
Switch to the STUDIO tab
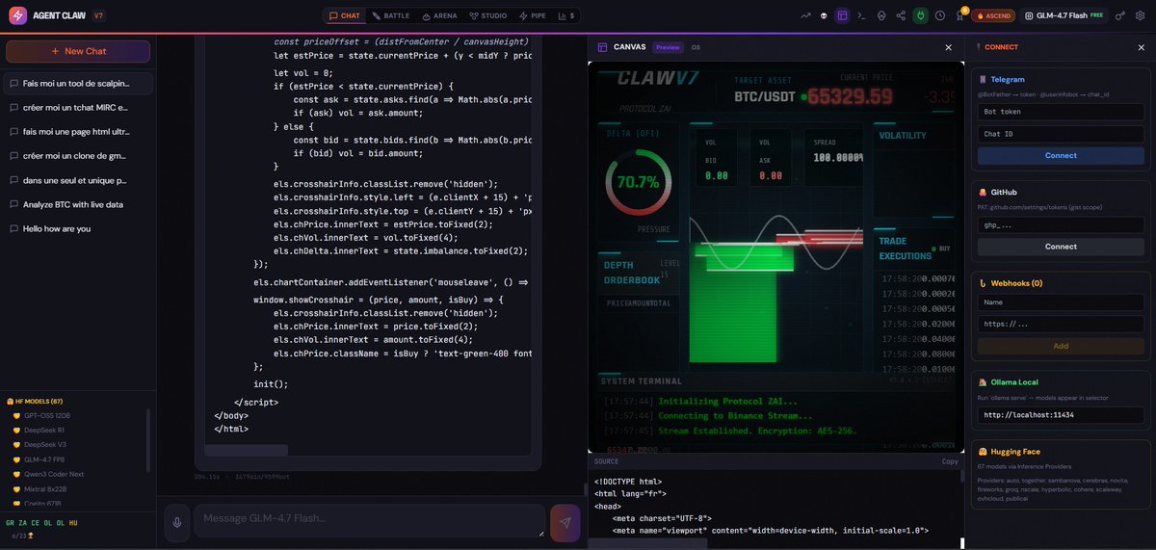click(x=488, y=15)
